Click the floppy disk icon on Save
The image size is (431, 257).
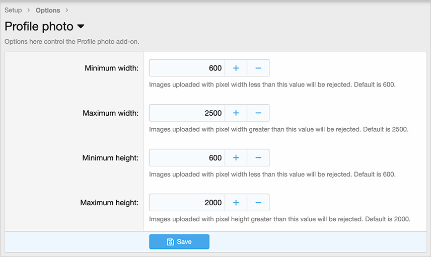pyautogui.click(x=170, y=242)
